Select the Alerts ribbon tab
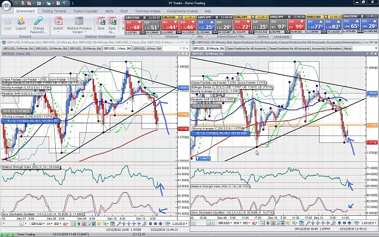Screen dimensions: 379x237 tap(109, 11)
